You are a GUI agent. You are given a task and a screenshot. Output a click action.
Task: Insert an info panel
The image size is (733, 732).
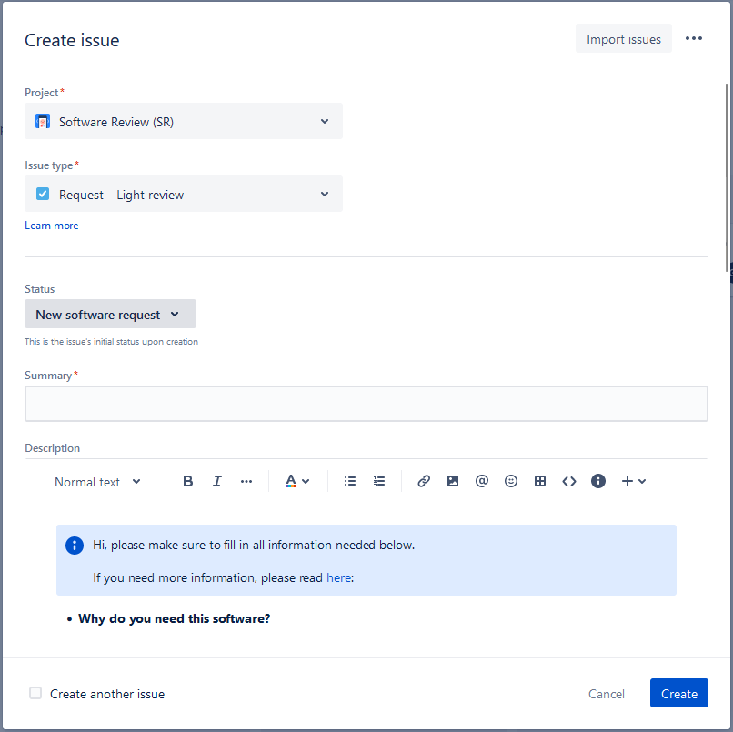click(598, 481)
